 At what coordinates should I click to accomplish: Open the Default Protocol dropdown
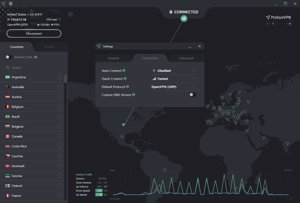(x=174, y=87)
